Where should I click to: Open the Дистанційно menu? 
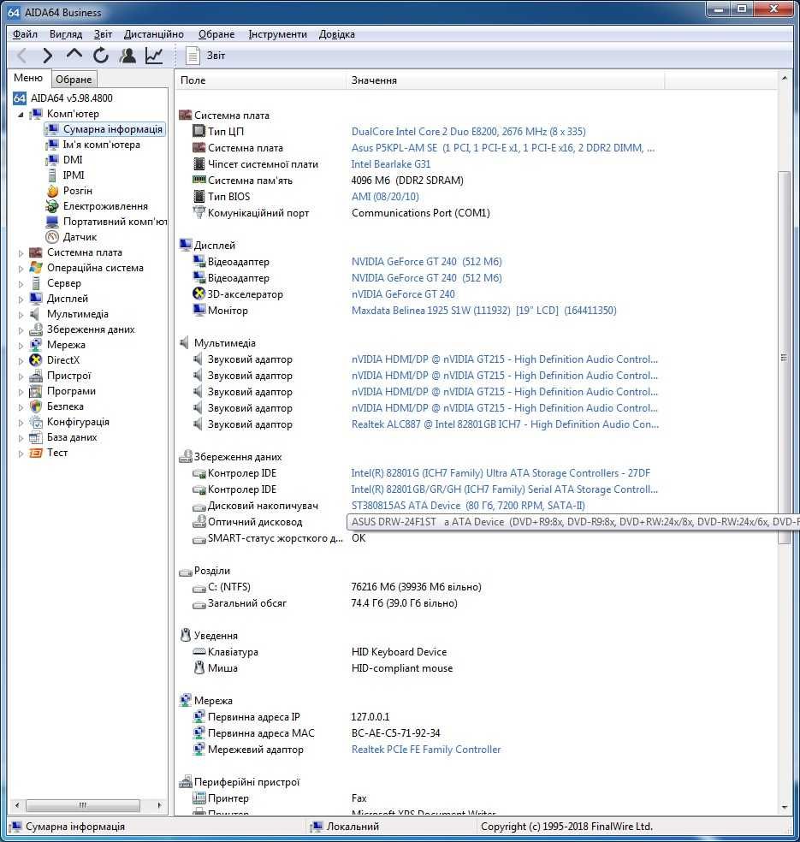coord(153,34)
